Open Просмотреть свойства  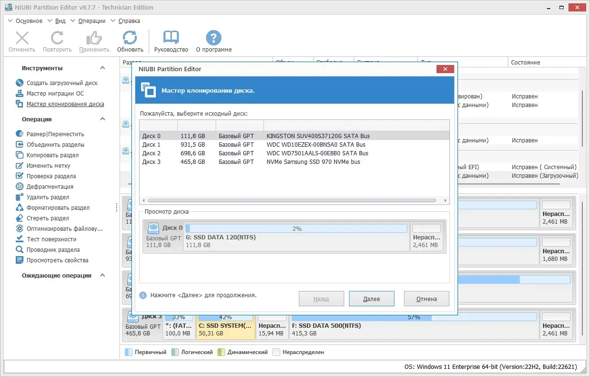(57, 260)
